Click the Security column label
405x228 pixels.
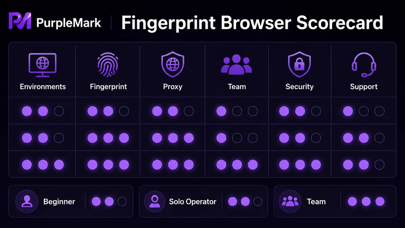(x=299, y=86)
